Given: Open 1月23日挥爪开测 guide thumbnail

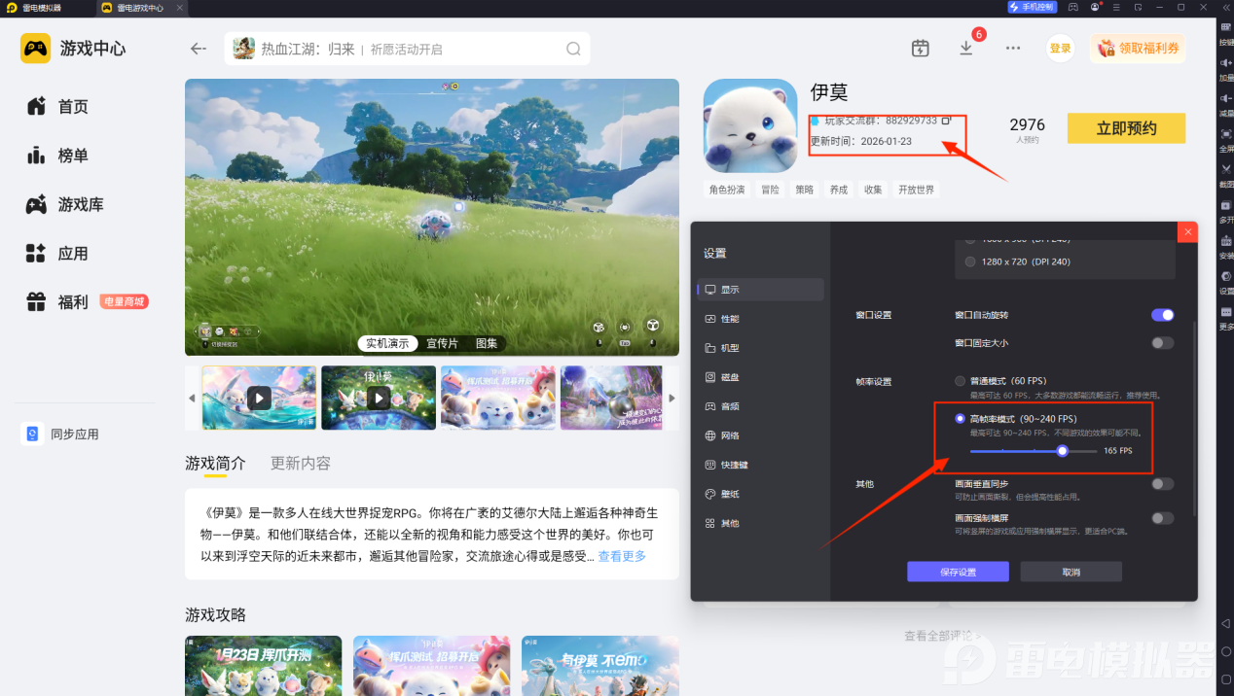Looking at the screenshot, I should point(264,666).
